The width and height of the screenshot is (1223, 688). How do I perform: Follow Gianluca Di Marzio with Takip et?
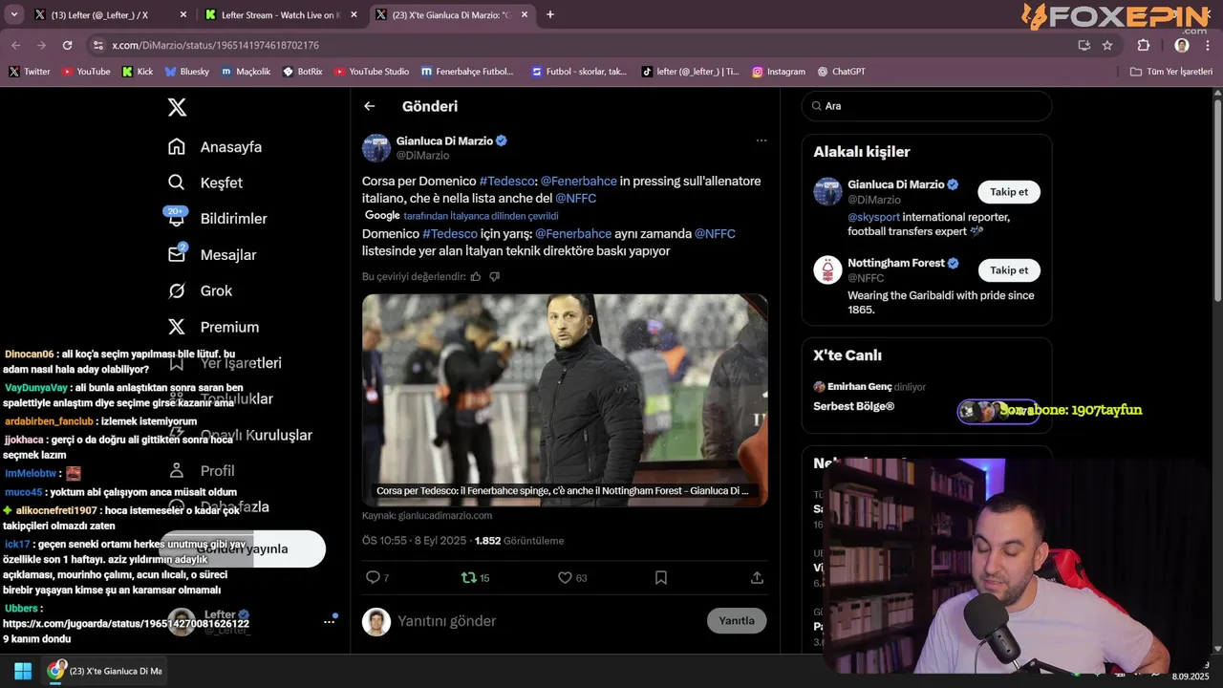pyautogui.click(x=1009, y=192)
